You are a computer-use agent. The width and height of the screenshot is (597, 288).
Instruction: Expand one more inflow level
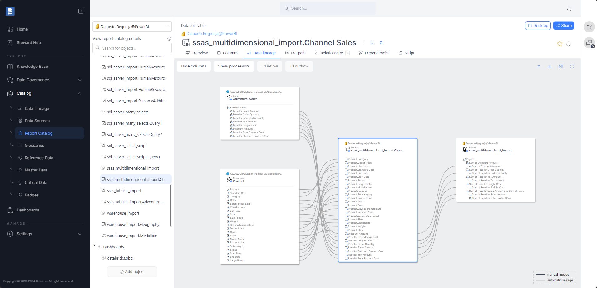270,66
